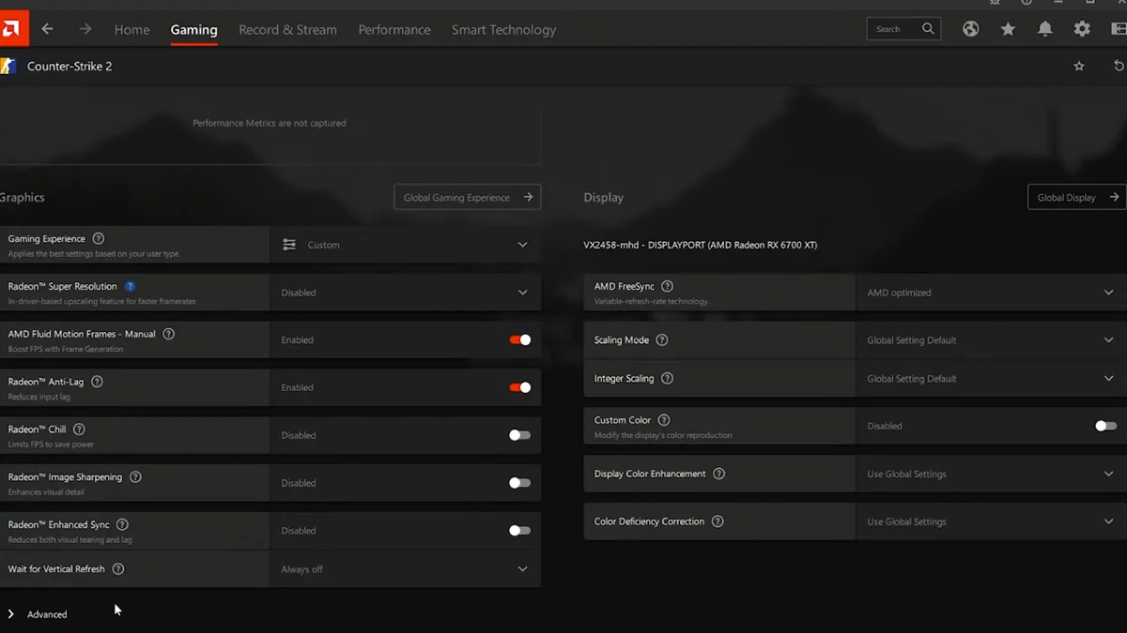1127x633 pixels.
Task: Open help for AMD FreeSync
Action: point(667,286)
